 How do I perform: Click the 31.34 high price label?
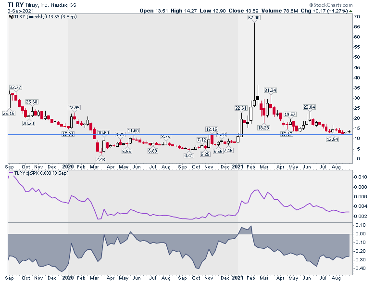pos(270,90)
